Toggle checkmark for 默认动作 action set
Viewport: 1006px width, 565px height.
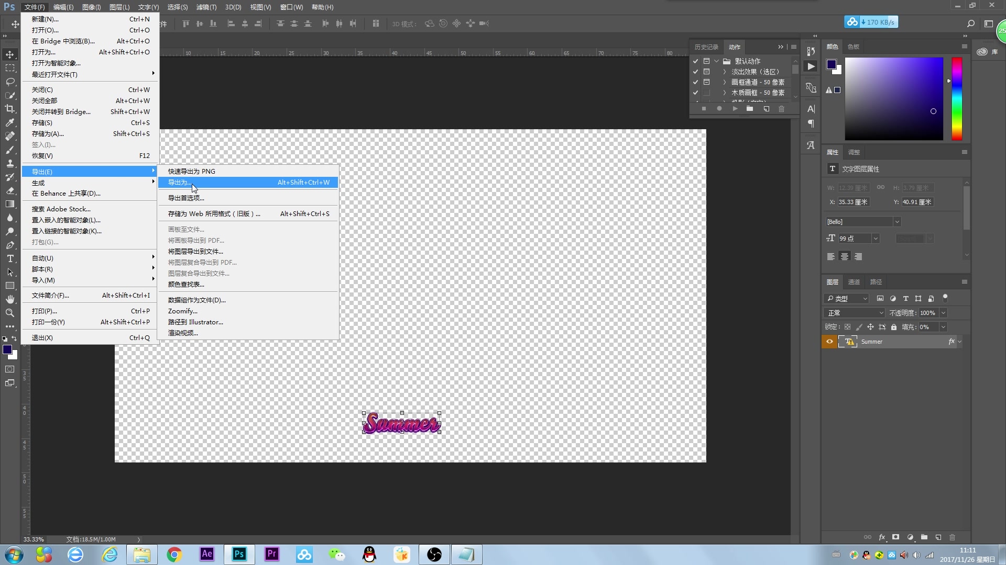[x=695, y=61]
